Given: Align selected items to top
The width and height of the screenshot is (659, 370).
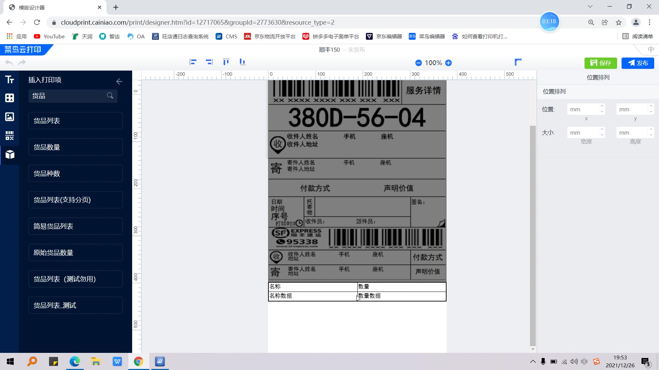Looking at the screenshot, I should click(226, 62).
